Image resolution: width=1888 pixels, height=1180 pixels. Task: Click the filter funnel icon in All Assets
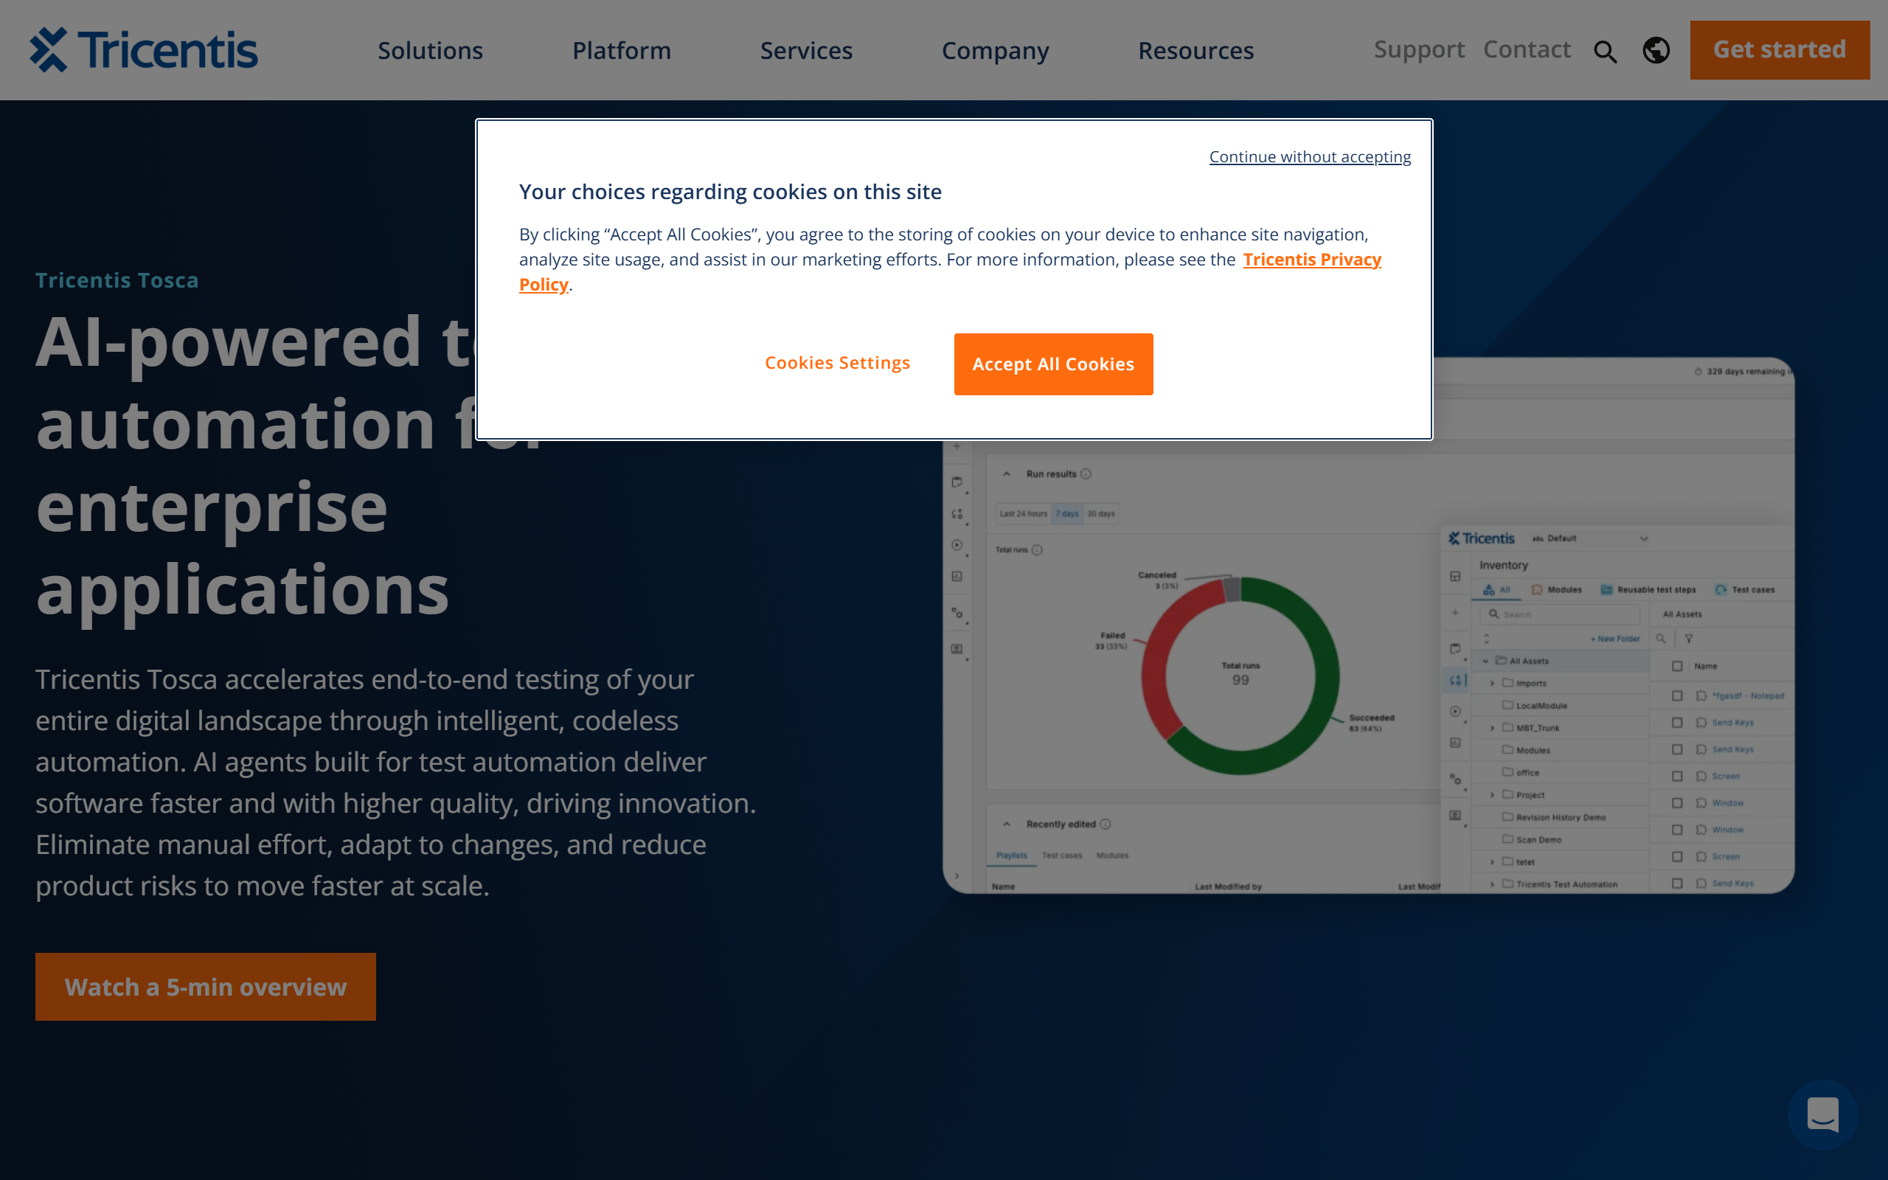tap(1689, 639)
